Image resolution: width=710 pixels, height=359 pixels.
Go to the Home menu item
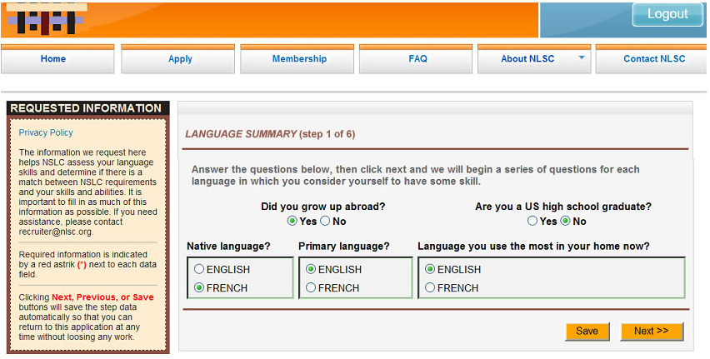tap(57, 59)
